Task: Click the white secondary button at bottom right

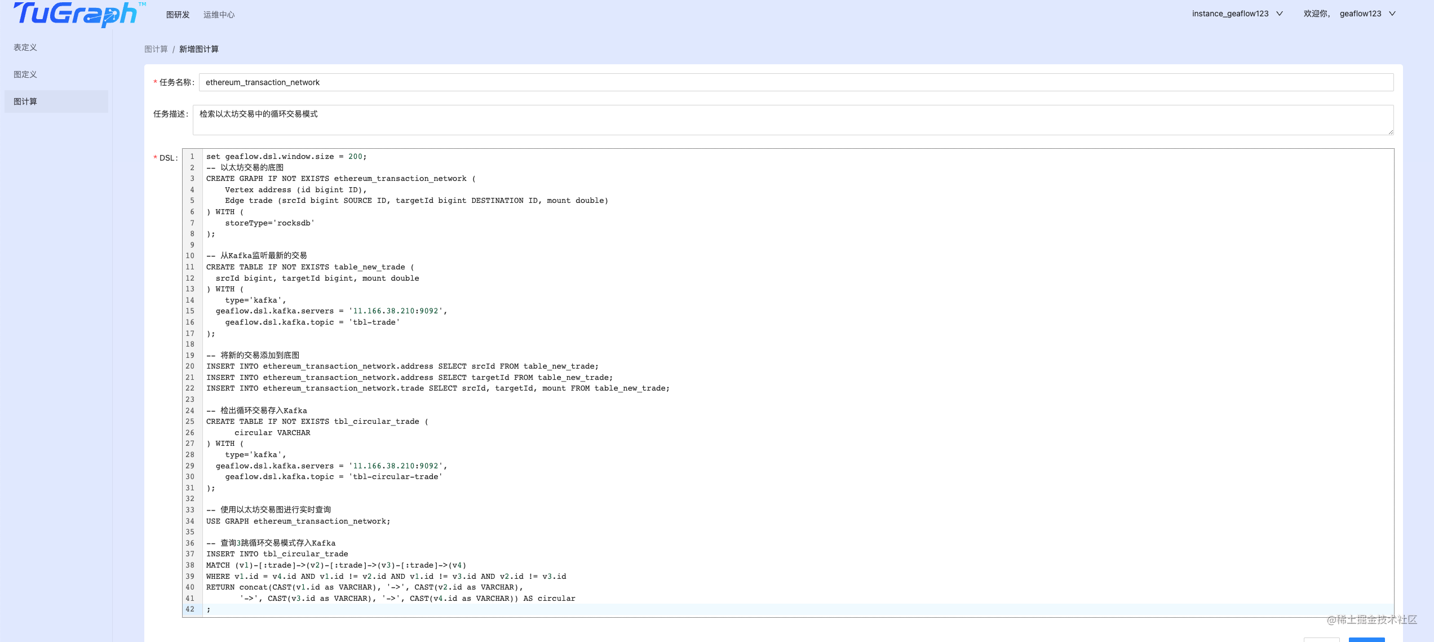Action: pos(1321,640)
